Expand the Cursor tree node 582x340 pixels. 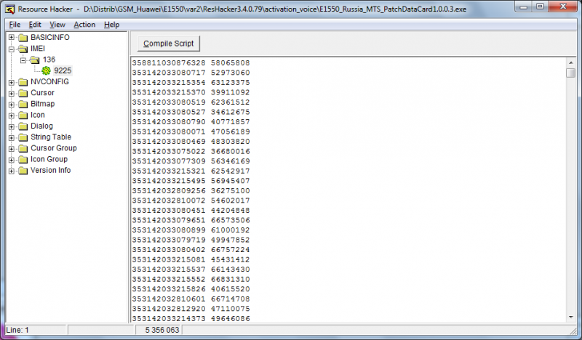pyautogui.click(x=12, y=94)
